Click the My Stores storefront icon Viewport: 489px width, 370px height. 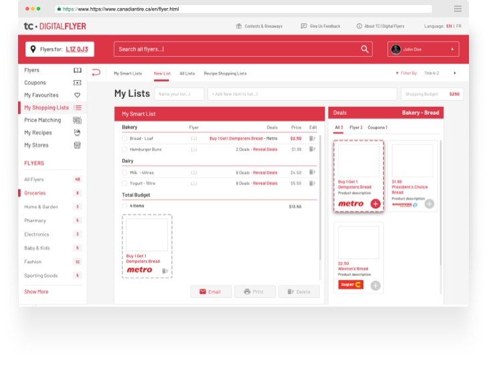point(78,145)
